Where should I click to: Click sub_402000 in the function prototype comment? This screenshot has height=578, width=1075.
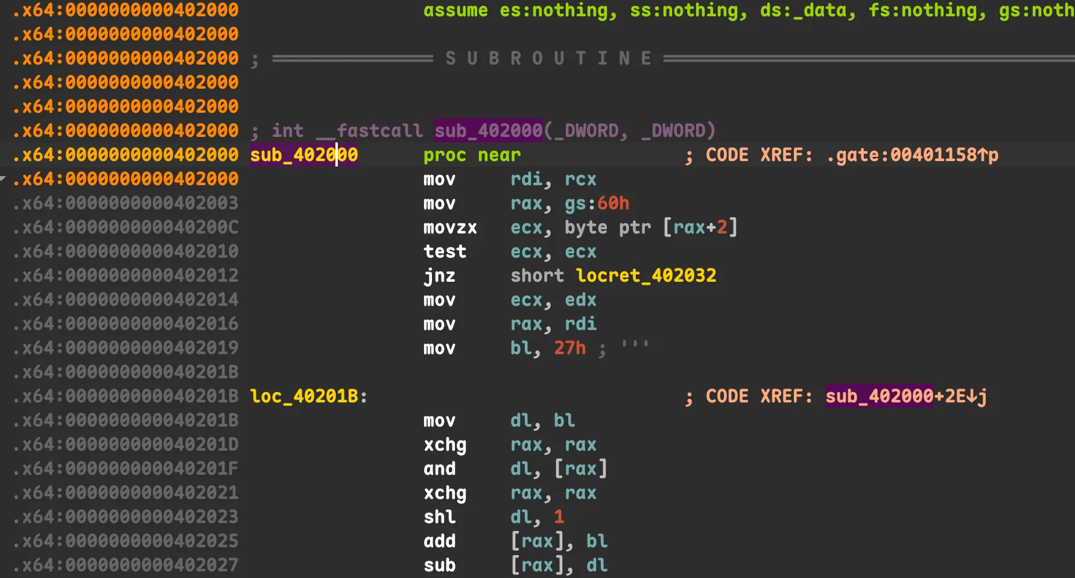pos(488,131)
